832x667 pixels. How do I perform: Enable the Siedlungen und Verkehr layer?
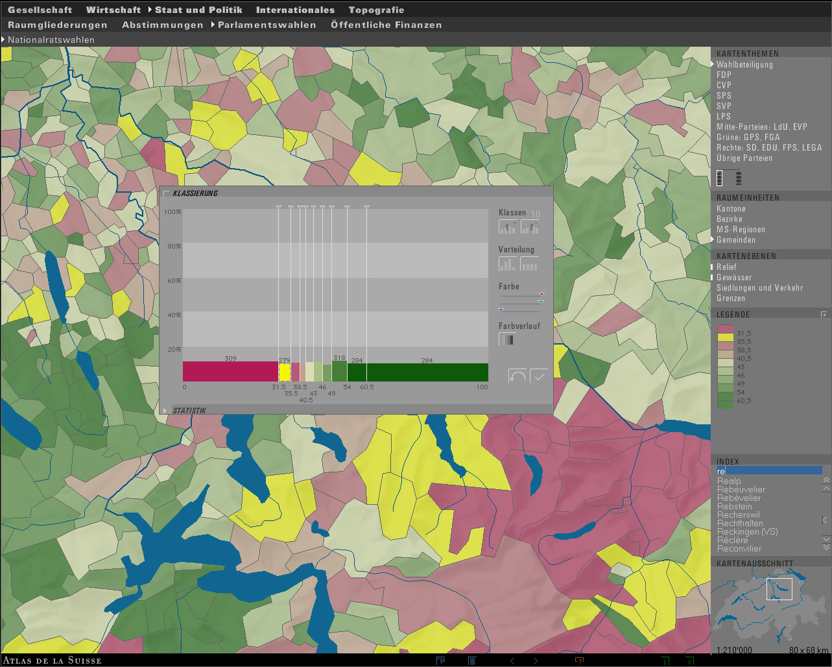[759, 288]
